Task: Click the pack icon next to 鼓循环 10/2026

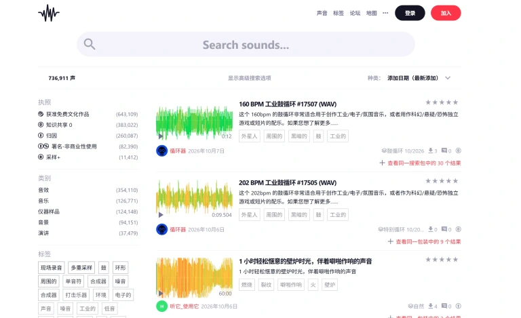Action: tap(384, 151)
